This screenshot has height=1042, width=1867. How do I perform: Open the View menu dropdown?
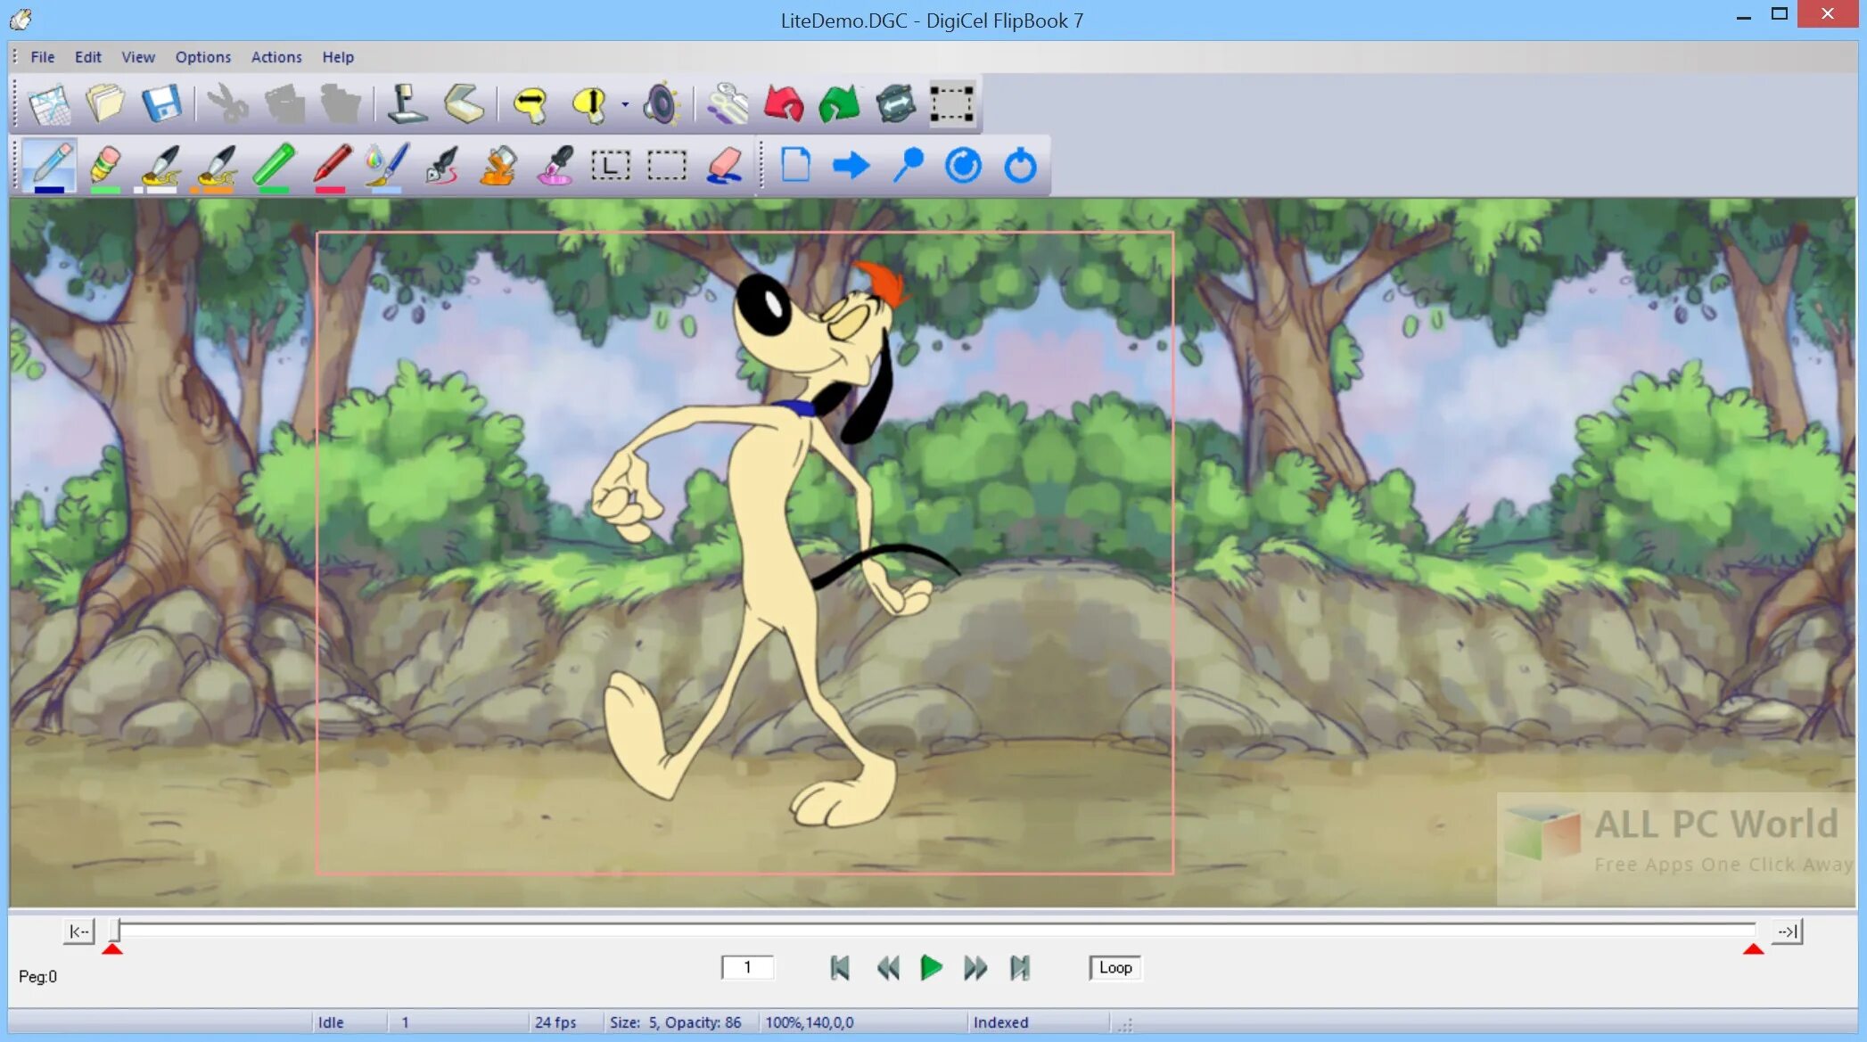pyautogui.click(x=137, y=57)
